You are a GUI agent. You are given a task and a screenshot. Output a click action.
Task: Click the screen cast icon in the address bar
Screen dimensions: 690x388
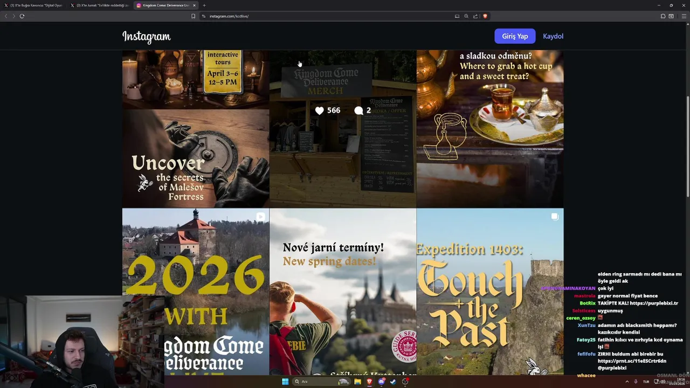(x=457, y=16)
